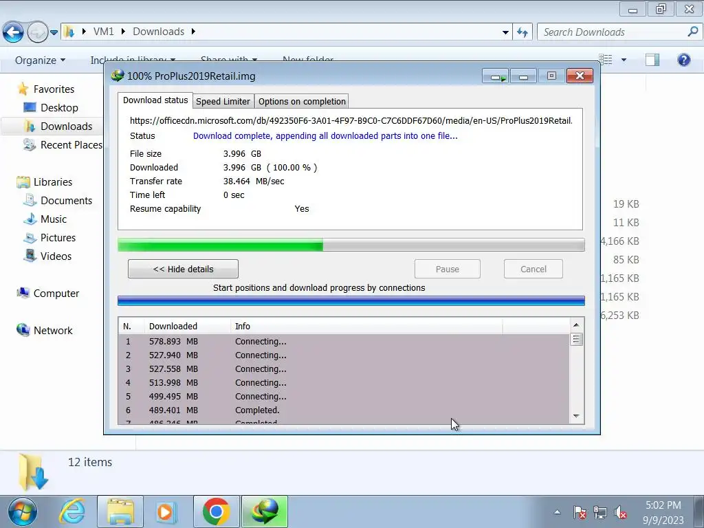Click the muted volume tray icon
The height and width of the screenshot is (528, 704).
[x=620, y=512]
